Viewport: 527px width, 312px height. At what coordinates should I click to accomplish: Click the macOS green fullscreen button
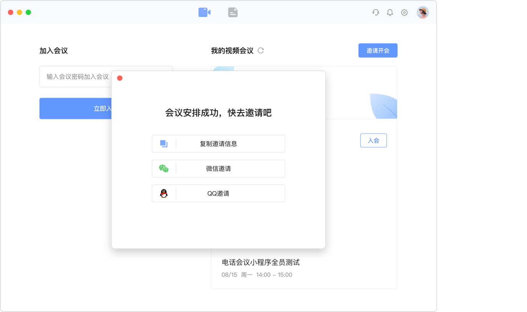[28, 12]
